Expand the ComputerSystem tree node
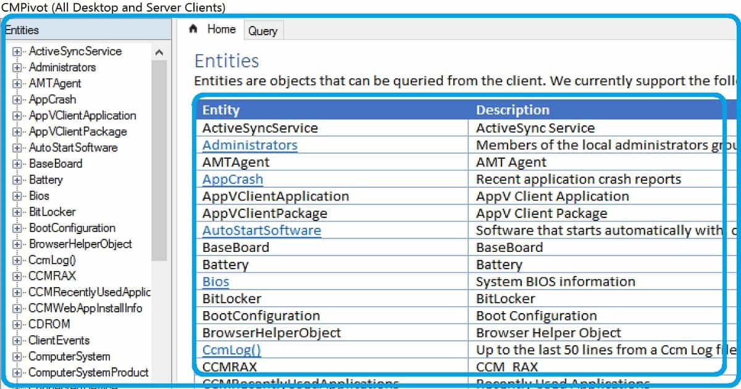The image size is (741, 389). pyautogui.click(x=17, y=356)
